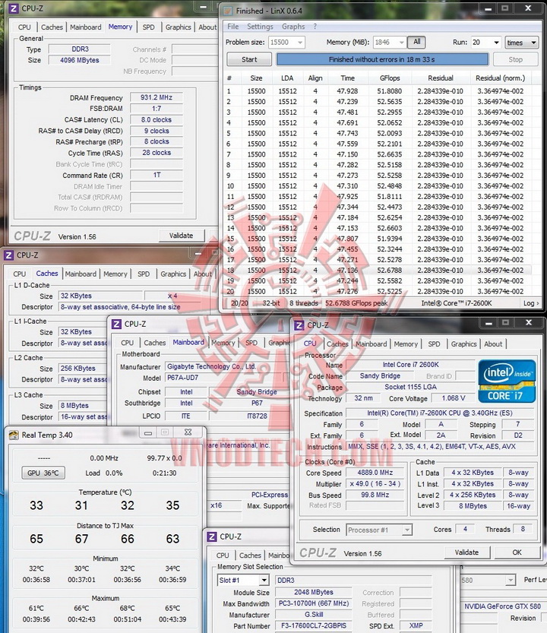Click the CPU-Z icon in the processor window title

[x=299, y=325]
